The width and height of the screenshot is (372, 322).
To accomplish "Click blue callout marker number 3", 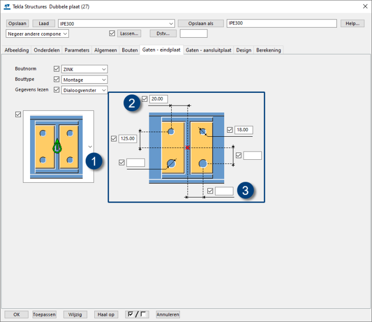I will (x=246, y=191).
